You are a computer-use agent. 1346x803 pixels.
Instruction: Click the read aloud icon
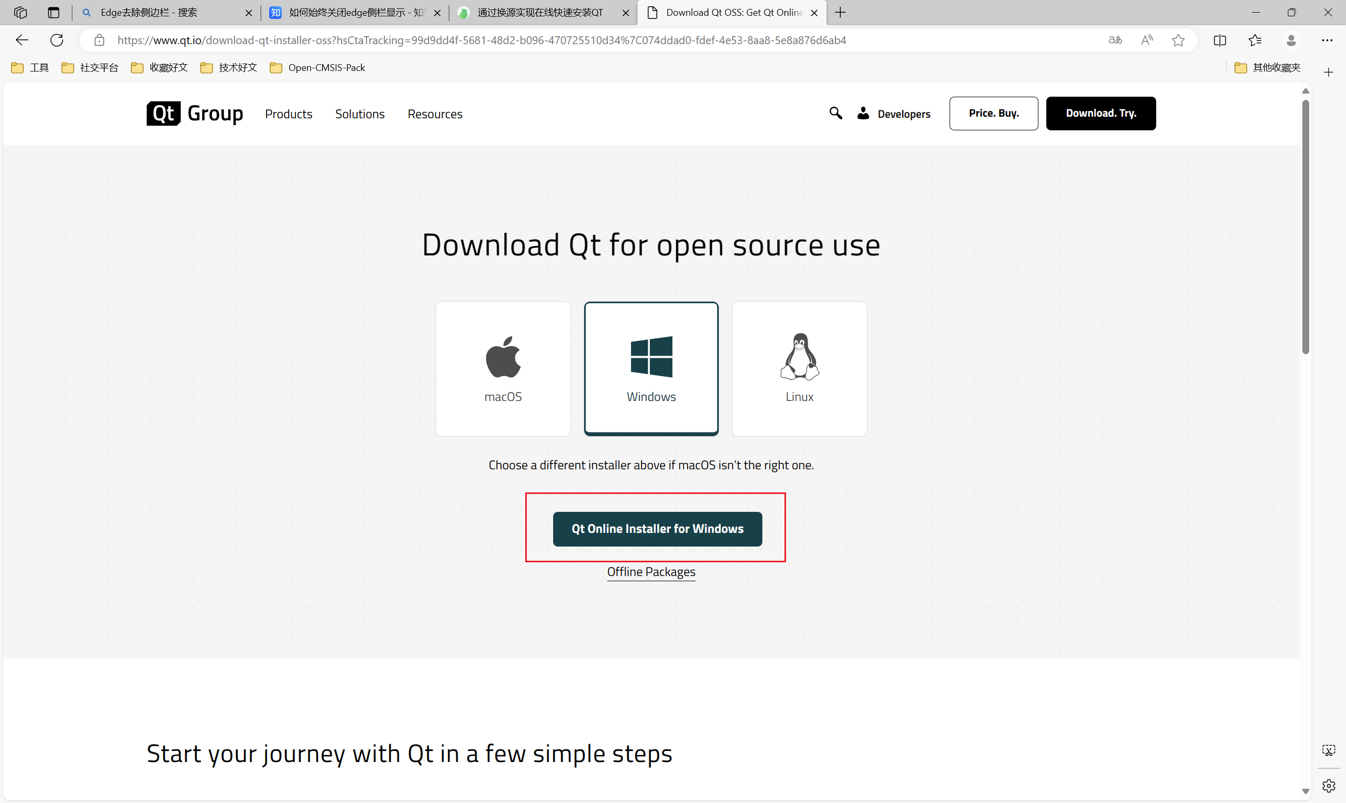pyautogui.click(x=1146, y=40)
